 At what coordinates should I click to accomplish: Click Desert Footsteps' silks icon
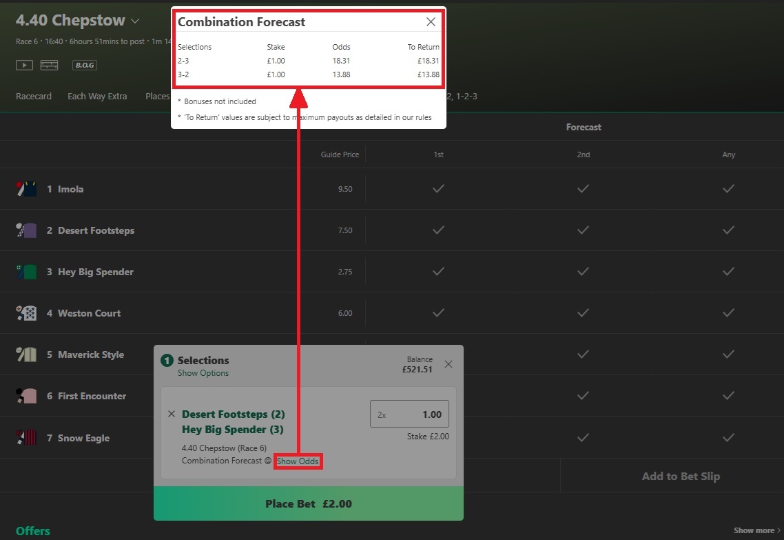[x=26, y=230]
